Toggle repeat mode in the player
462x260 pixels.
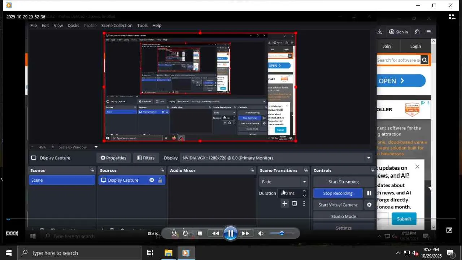coord(186,234)
